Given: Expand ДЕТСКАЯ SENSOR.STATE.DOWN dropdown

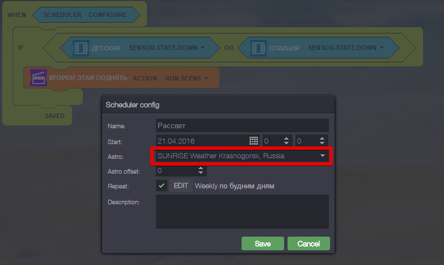Looking at the screenshot, I should [x=202, y=48].
